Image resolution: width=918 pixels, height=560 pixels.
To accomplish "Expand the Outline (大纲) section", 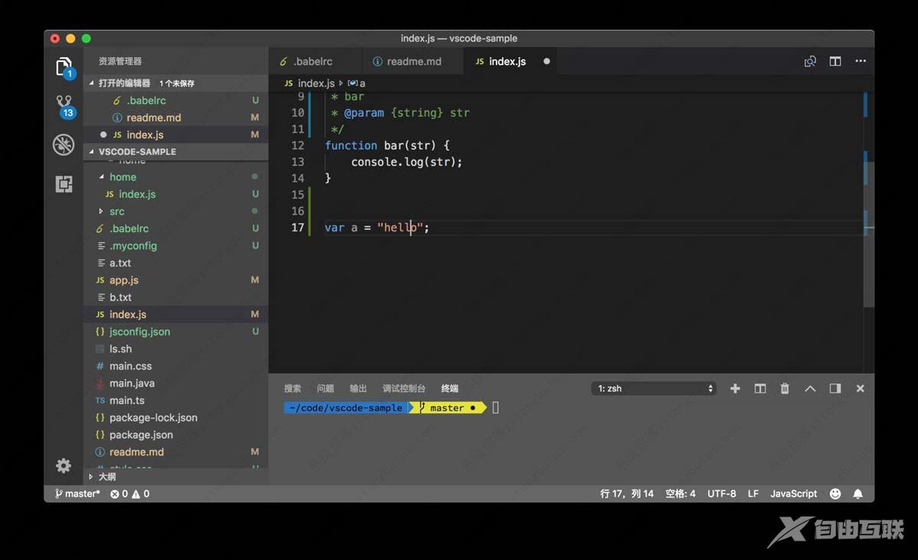I will coord(176,476).
